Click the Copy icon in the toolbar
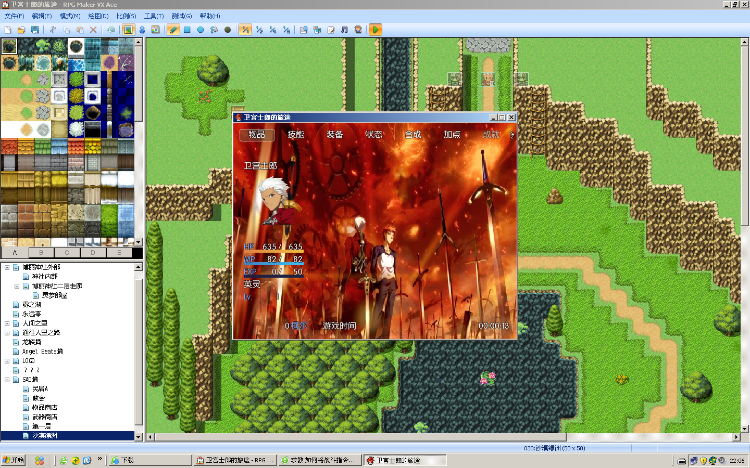The height and width of the screenshot is (468, 750). (x=66, y=30)
